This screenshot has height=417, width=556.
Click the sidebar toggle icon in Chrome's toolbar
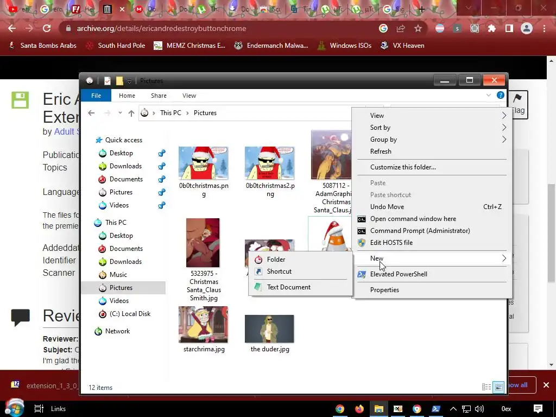tap(509, 28)
